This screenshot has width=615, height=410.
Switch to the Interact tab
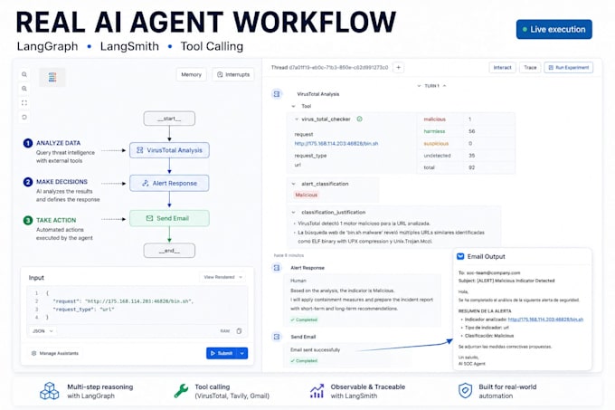(x=503, y=68)
